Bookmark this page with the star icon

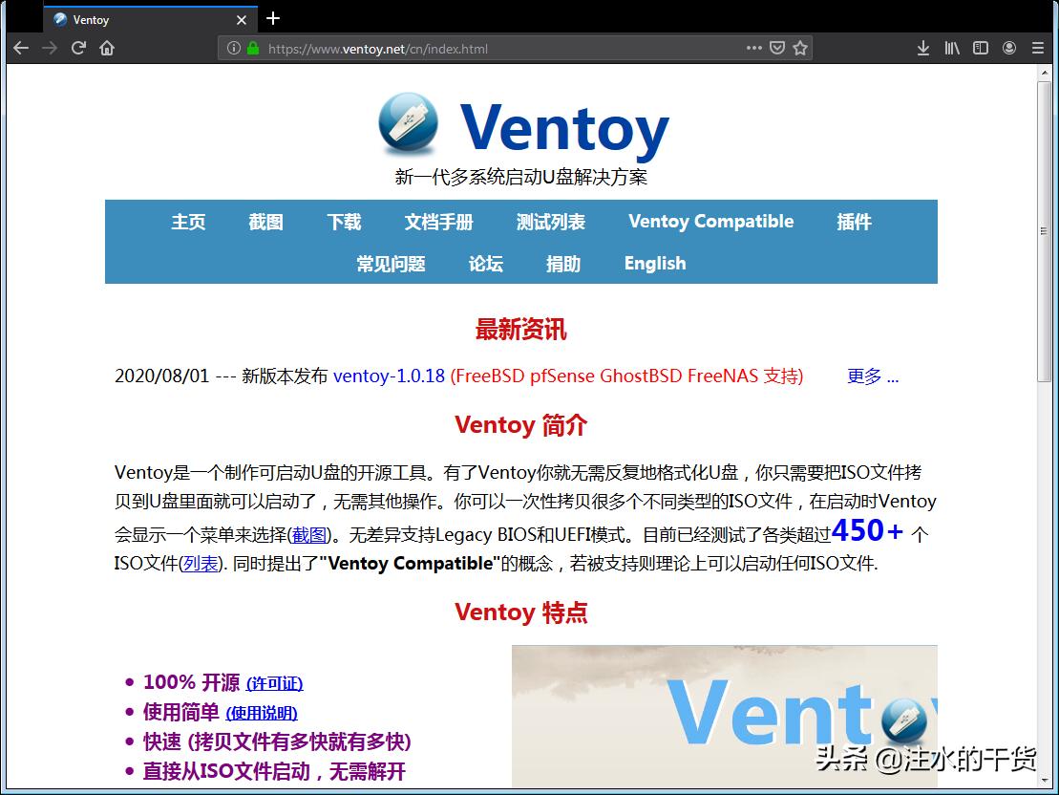(800, 48)
